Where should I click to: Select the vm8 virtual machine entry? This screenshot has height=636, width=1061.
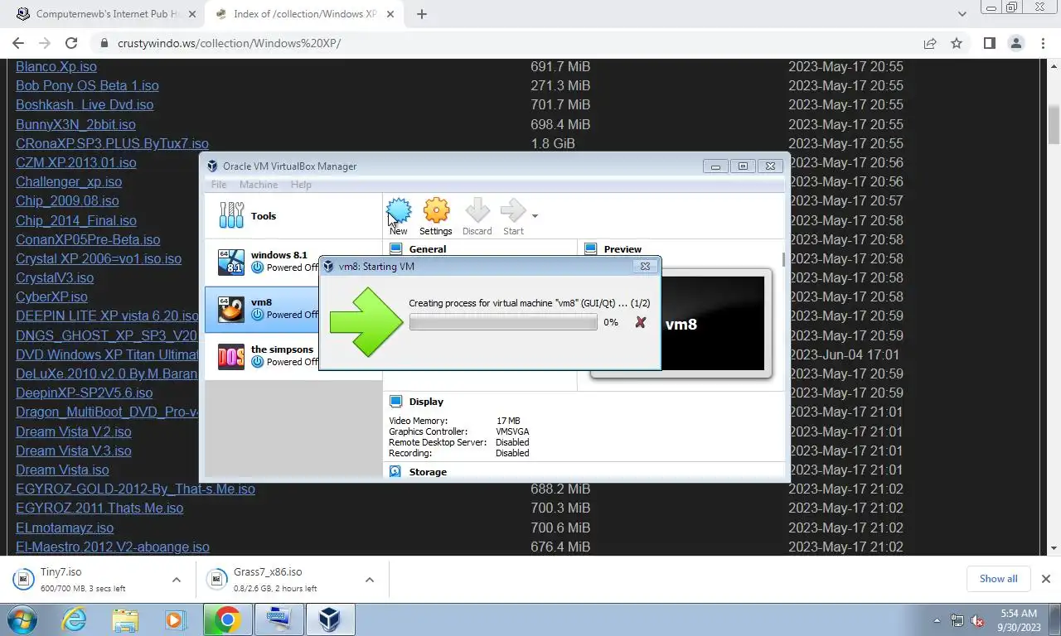tap(263, 309)
